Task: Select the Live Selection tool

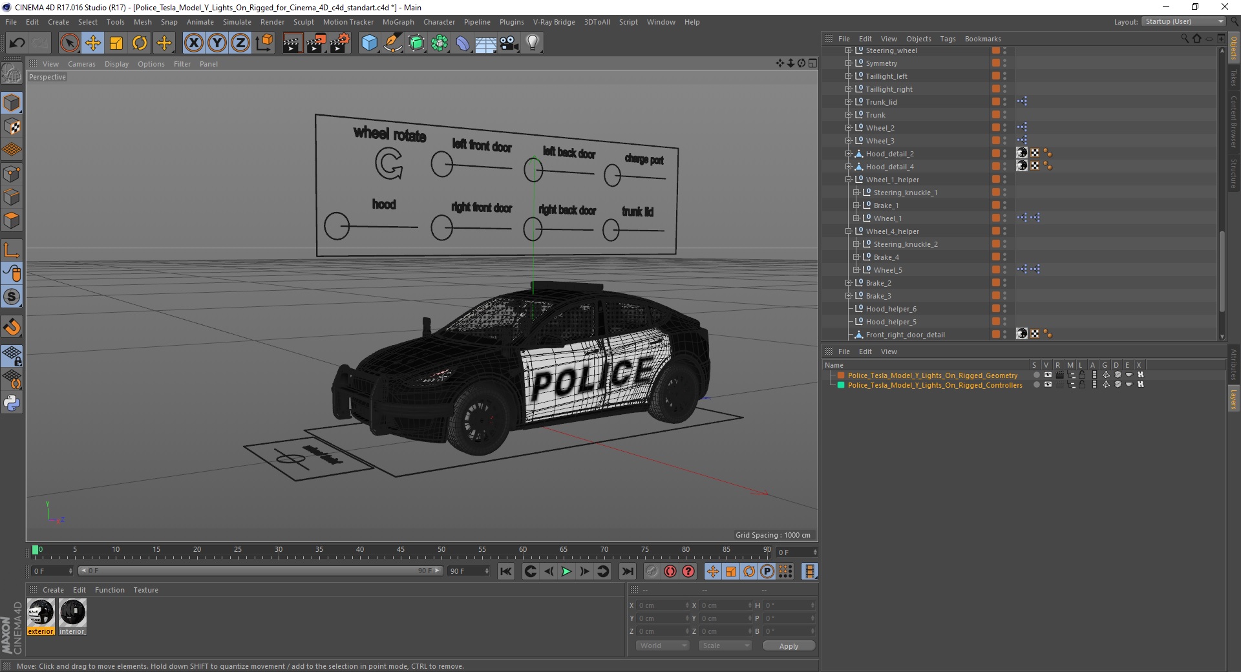Action: tap(69, 43)
